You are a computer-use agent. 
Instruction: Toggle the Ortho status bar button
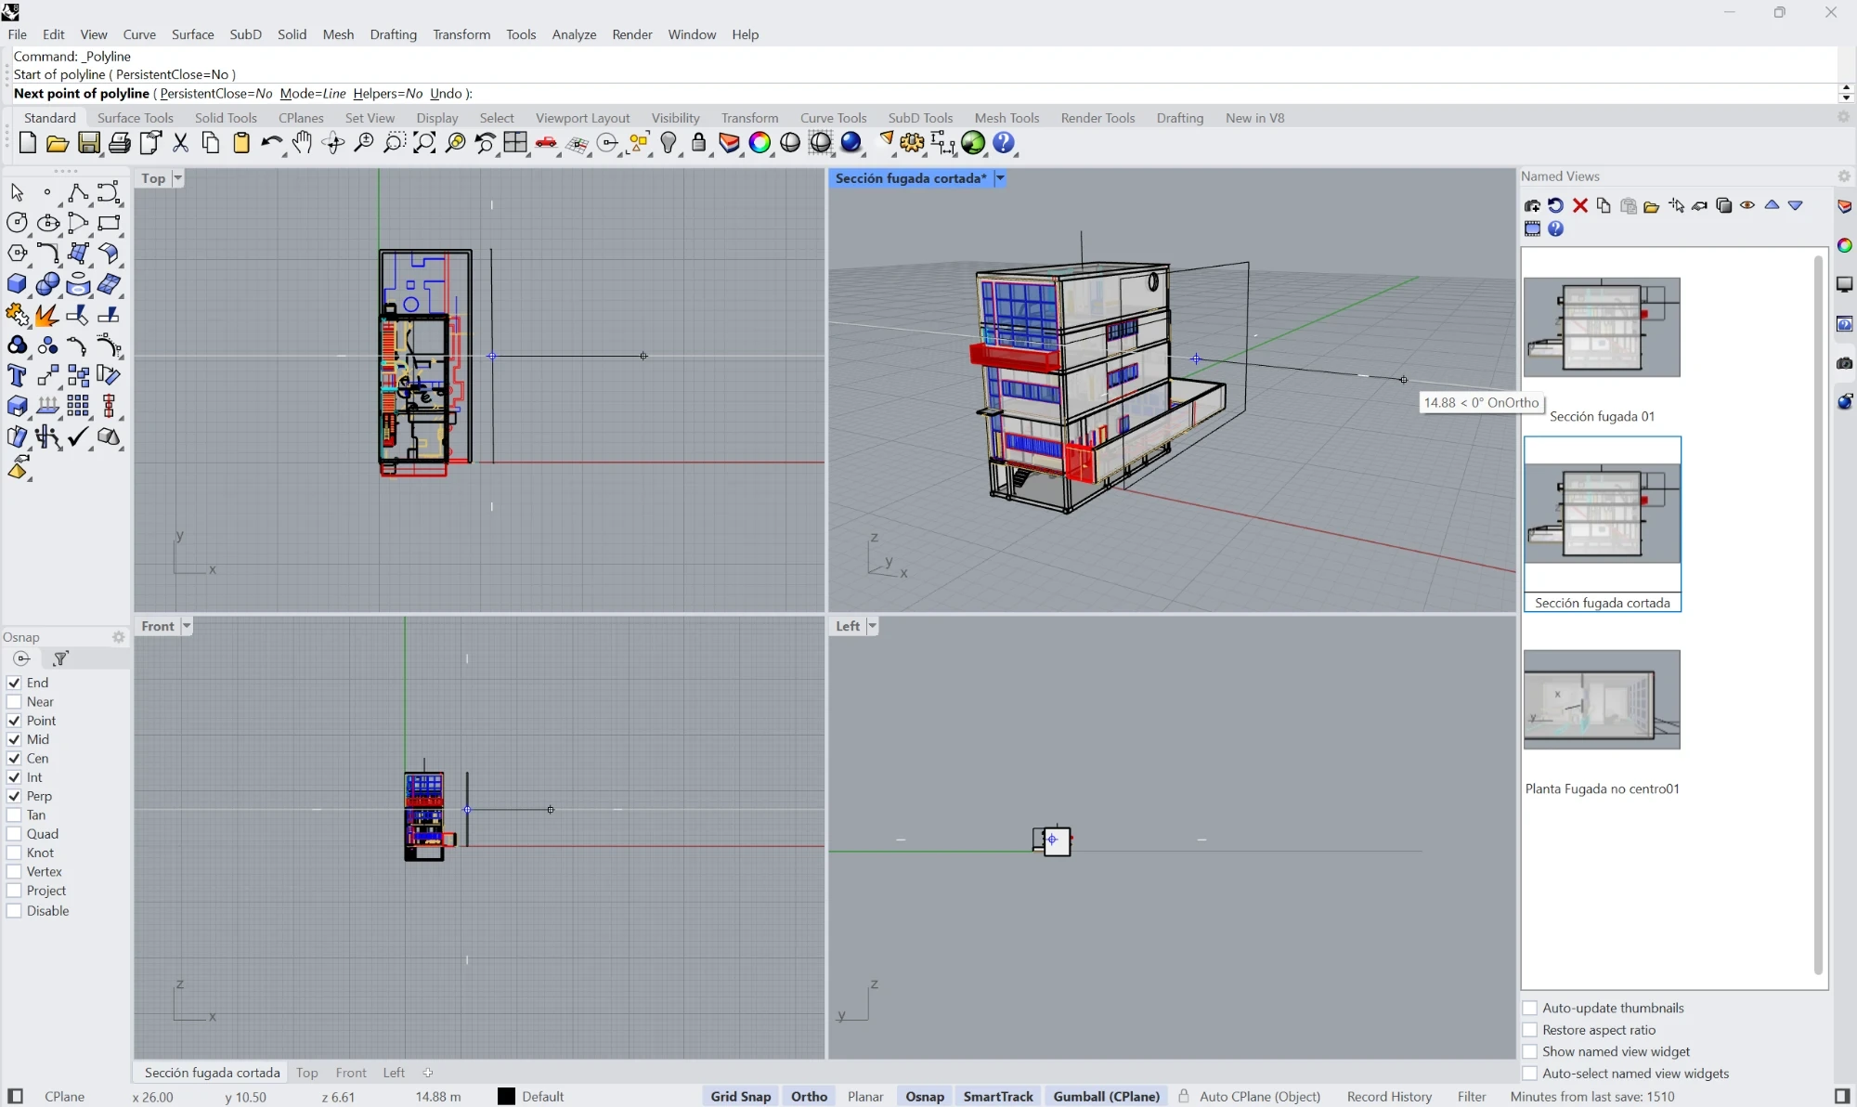[809, 1097]
